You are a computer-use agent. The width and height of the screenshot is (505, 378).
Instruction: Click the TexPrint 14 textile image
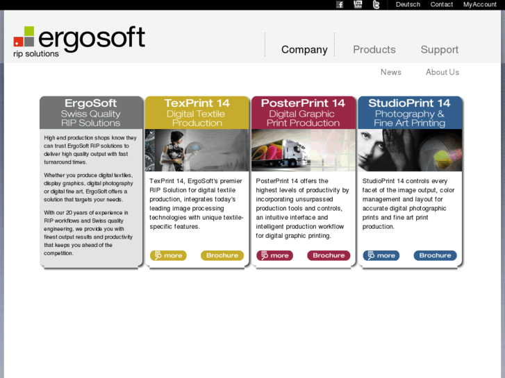coord(197,151)
